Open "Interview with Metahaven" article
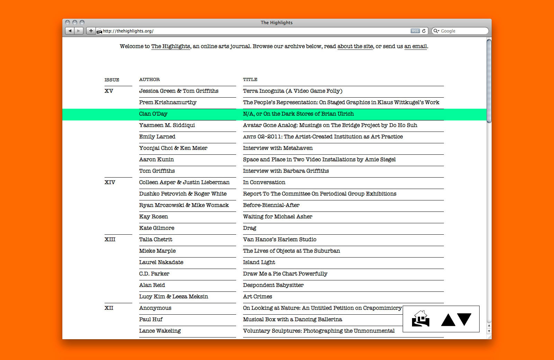 (x=278, y=148)
